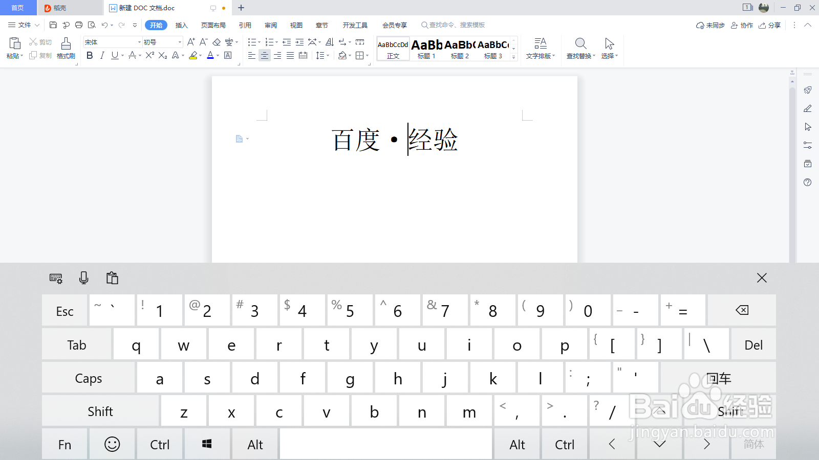Justify text on both sides

pyautogui.click(x=290, y=55)
